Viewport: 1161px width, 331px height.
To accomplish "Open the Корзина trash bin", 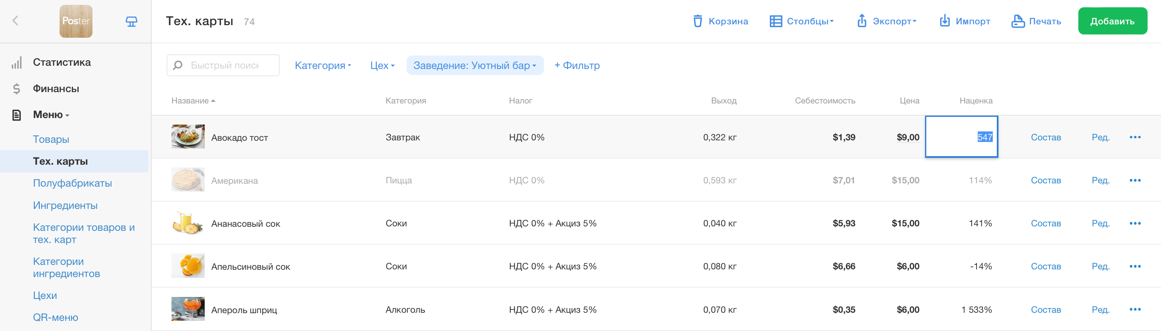I will (697, 21).
